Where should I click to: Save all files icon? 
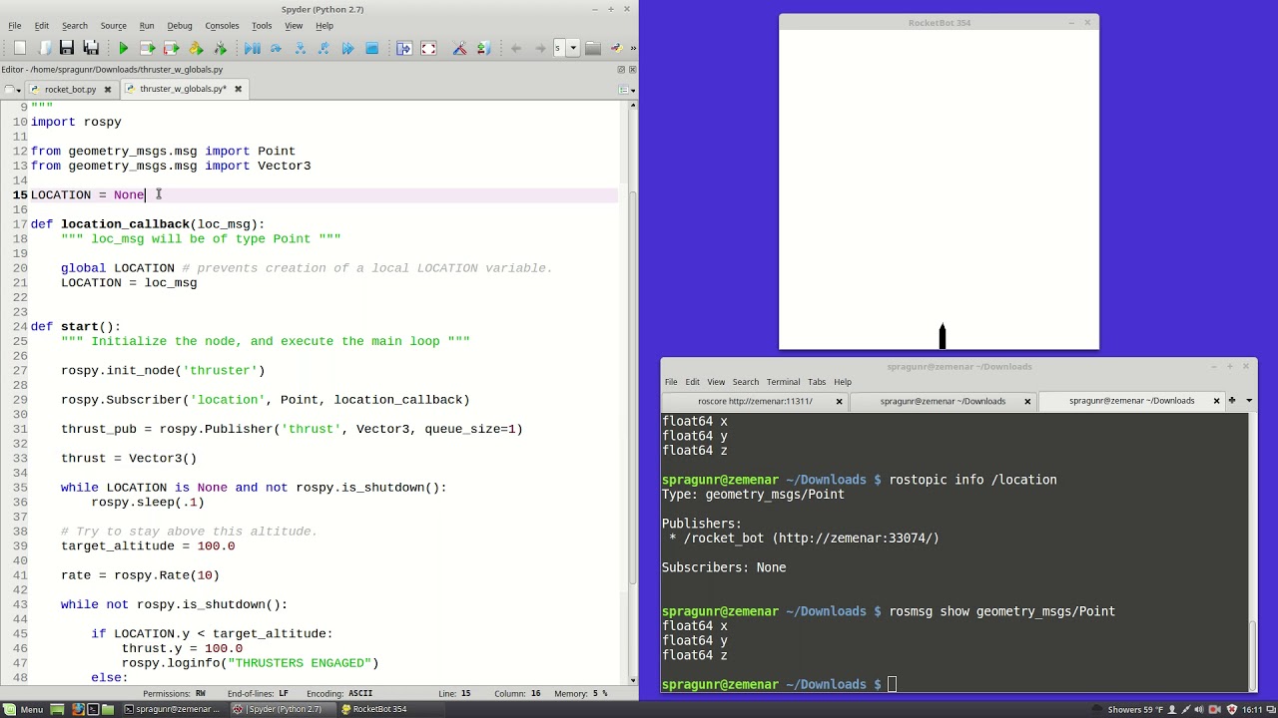tap(91, 48)
